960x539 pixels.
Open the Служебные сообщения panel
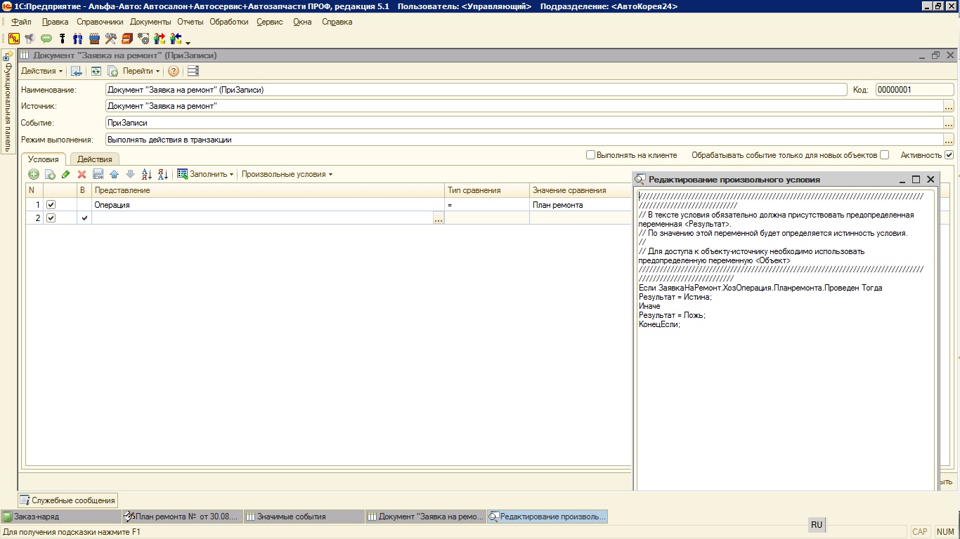pos(68,500)
